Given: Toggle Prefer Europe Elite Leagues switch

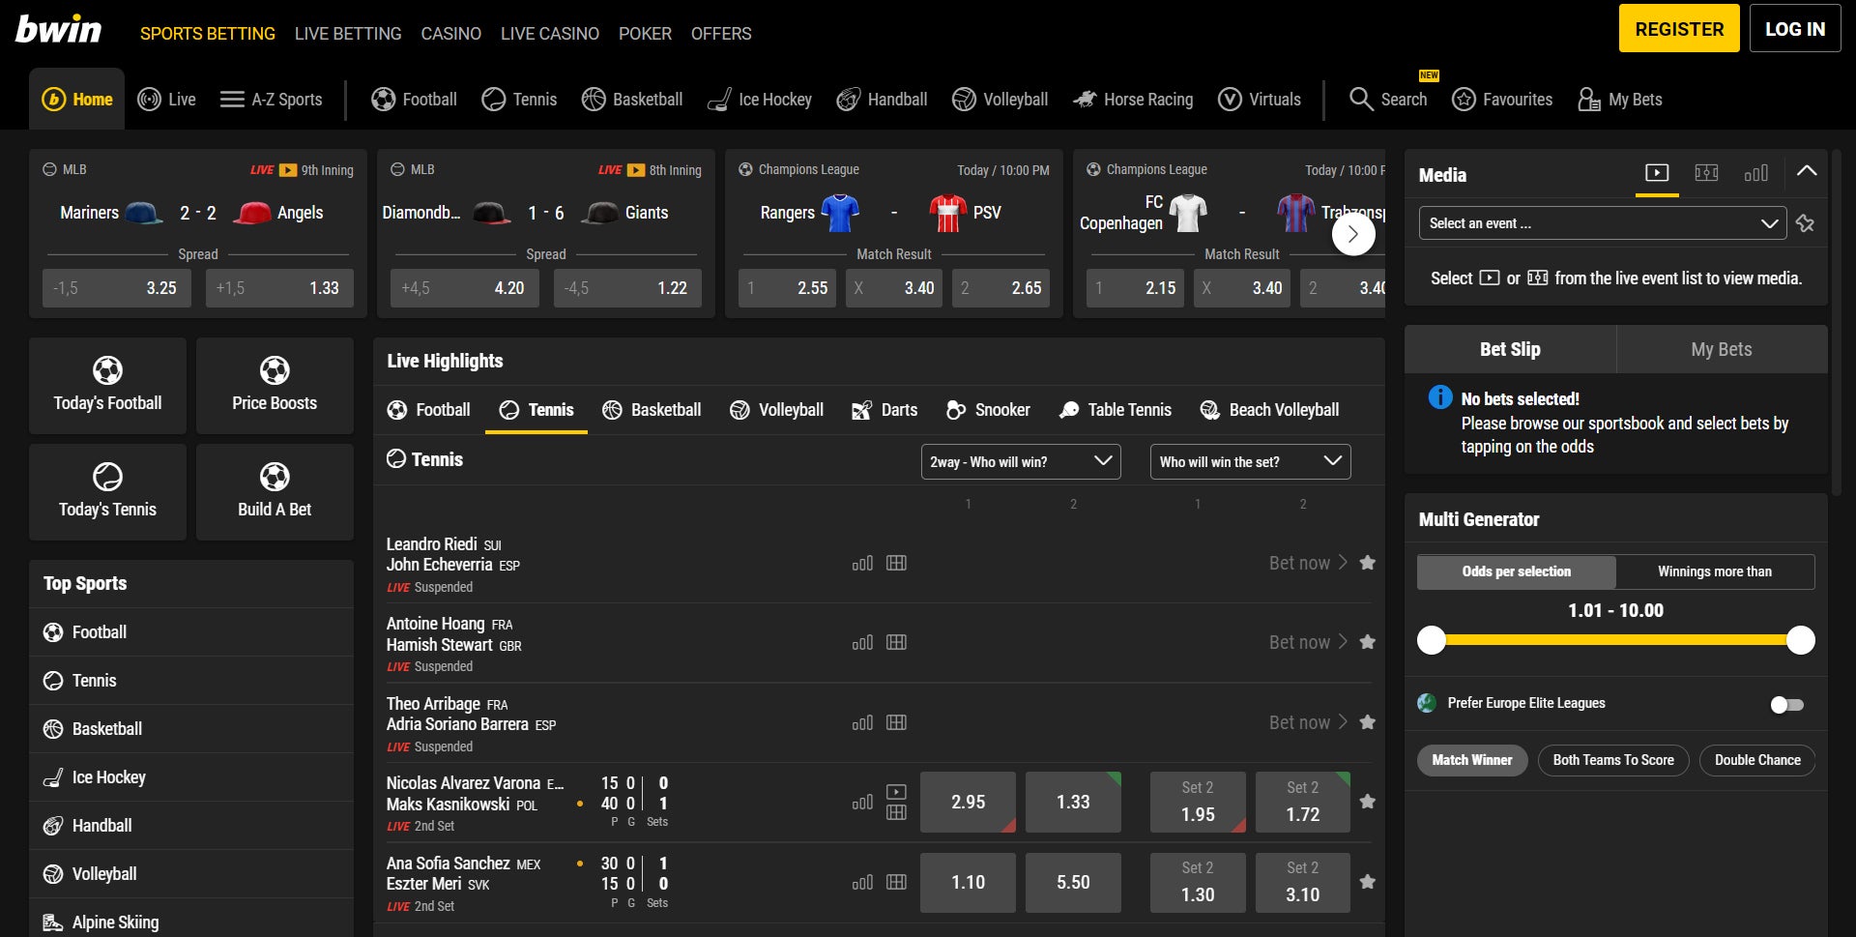Looking at the screenshot, I should tap(1787, 705).
